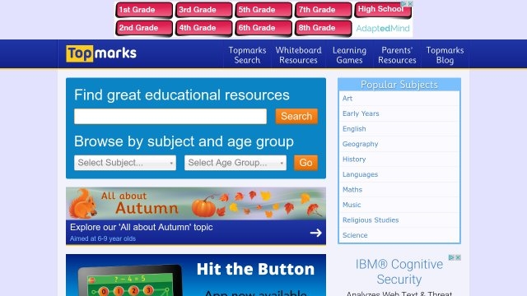Click the AdaptedMind logo in ad
527x296 pixels.
tap(383, 29)
